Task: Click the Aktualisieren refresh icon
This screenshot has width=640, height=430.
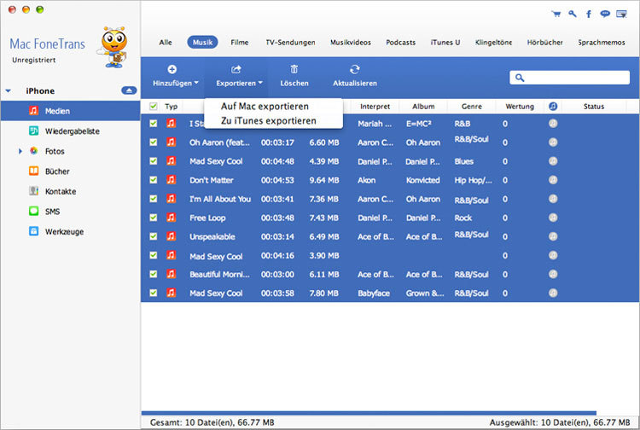Action: coord(355,69)
